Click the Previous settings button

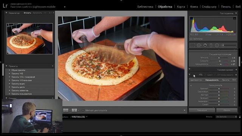pyautogui.click(x=202, y=110)
